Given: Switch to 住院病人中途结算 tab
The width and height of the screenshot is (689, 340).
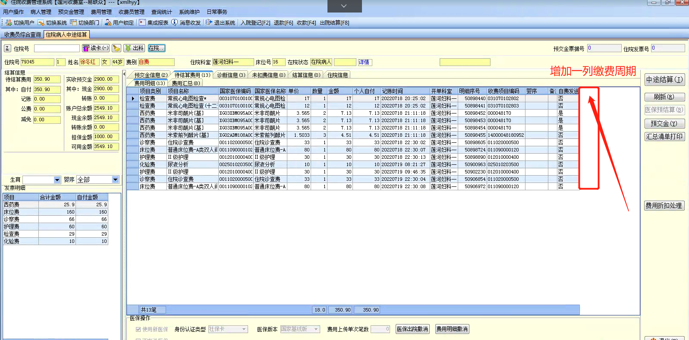Looking at the screenshot, I should (x=66, y=35).
